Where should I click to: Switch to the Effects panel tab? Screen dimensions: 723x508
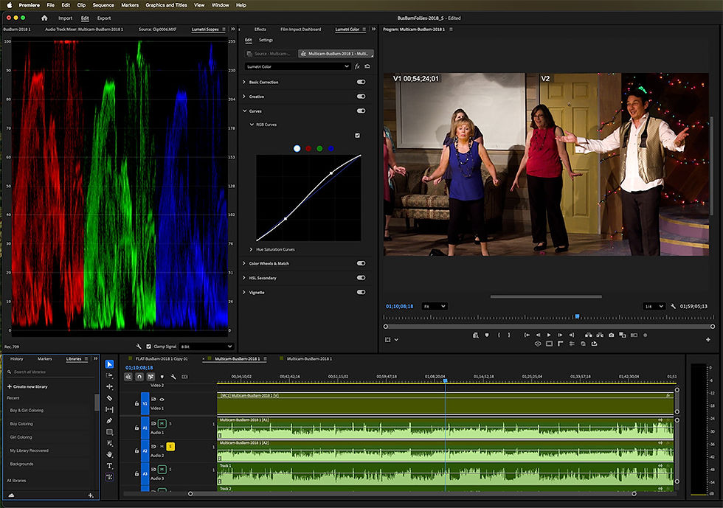click(260, 29)
